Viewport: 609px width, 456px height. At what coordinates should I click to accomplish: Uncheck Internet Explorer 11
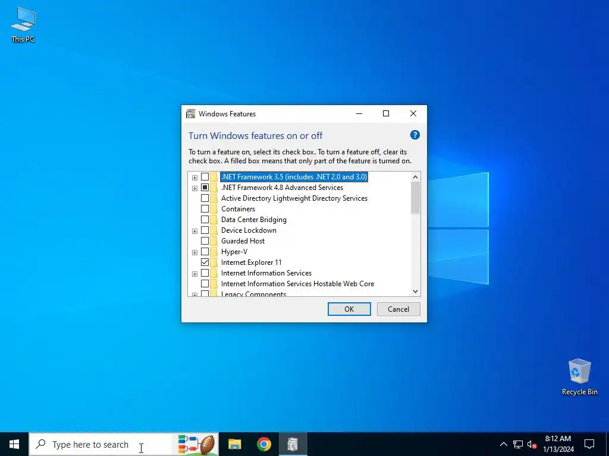[x=205, y=262]
